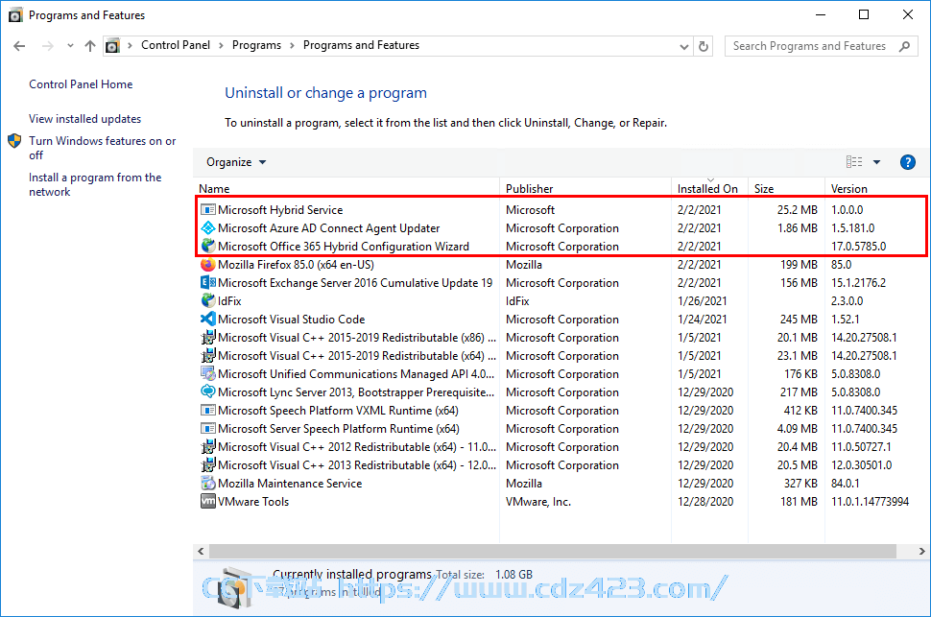Click the Programs and Features title bar icon
Viewport: 931px width, 617px height.
pos(15,14)
